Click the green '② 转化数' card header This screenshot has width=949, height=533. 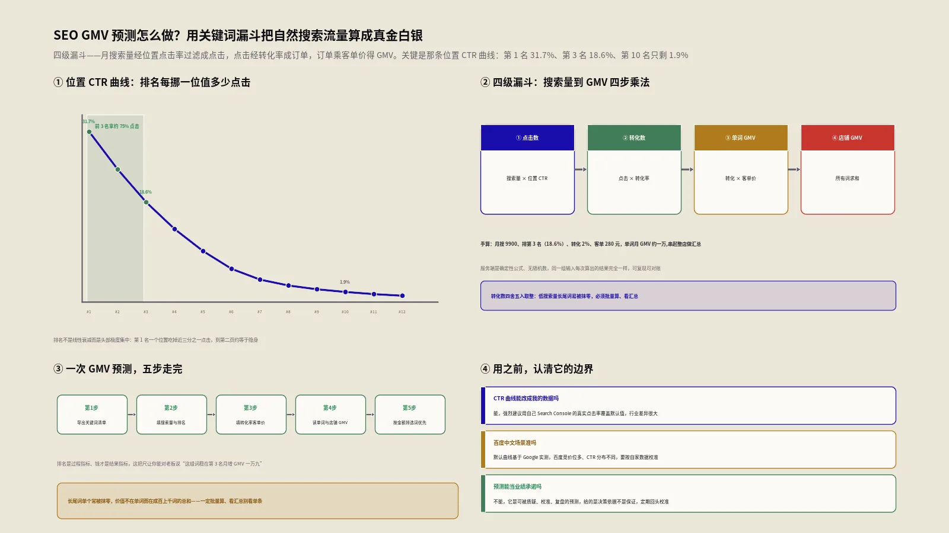634,137
